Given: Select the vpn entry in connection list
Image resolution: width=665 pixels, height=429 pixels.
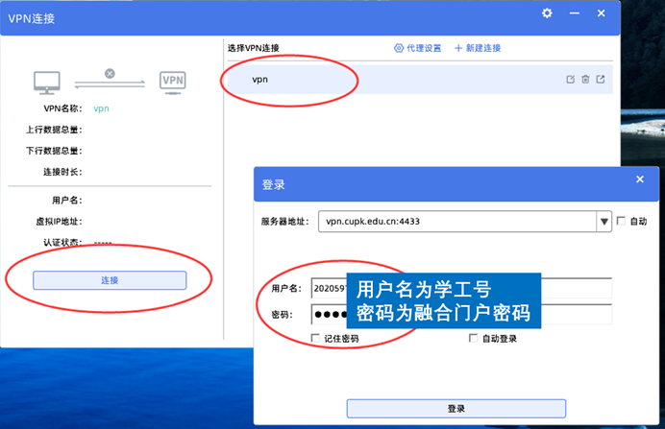Looking at the screenshot, I should [384, 80].
